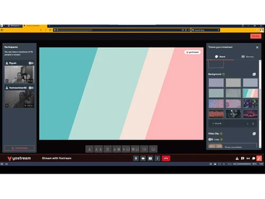265x199 pixels.
Task: Select the blue and pink geometric background thumbnail
Action: [x=216, y=103]
